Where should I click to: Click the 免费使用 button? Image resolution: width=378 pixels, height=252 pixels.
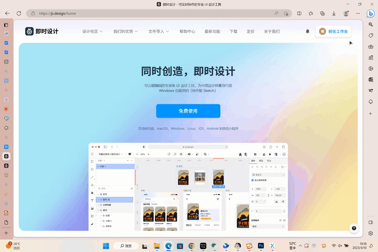tap(188, 111)
